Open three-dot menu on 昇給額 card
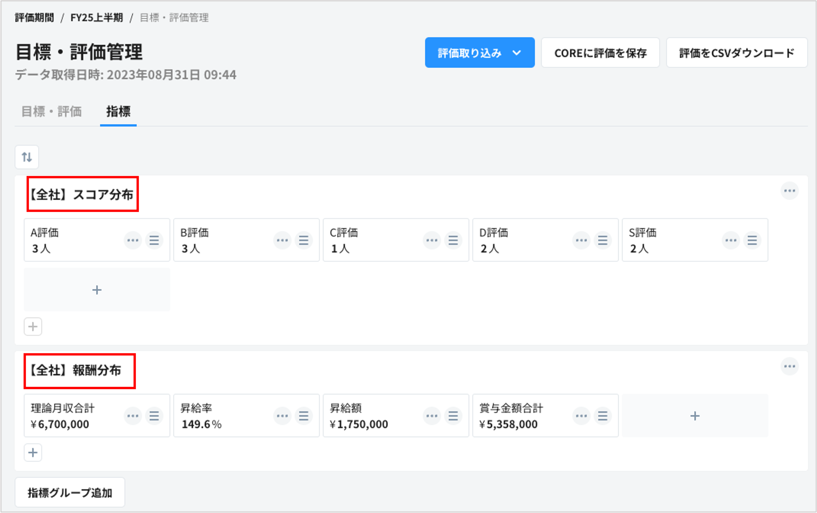The height and width of the screenshot is (513, 817). click(x=431, y=416)
